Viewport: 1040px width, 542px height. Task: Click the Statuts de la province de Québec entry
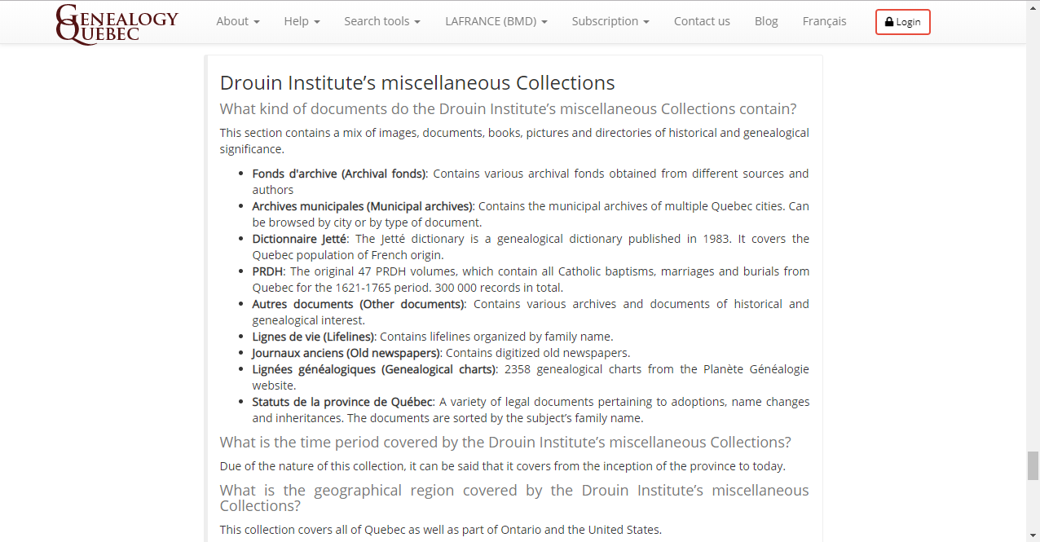tap(342, 402)
